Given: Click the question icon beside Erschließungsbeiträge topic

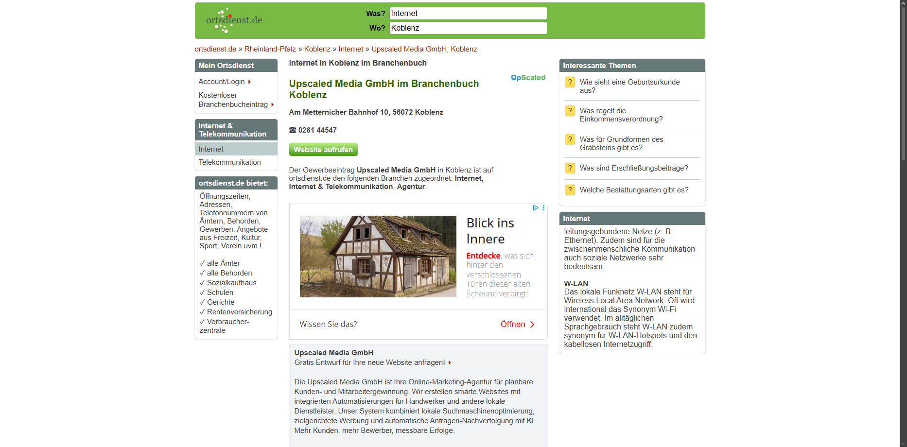Looking at the screenshot, I should [570, 168].
